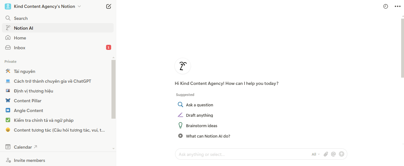404x166 pixels.
Task: Click the Notion AI face avatar
Action: pos(183,66)
